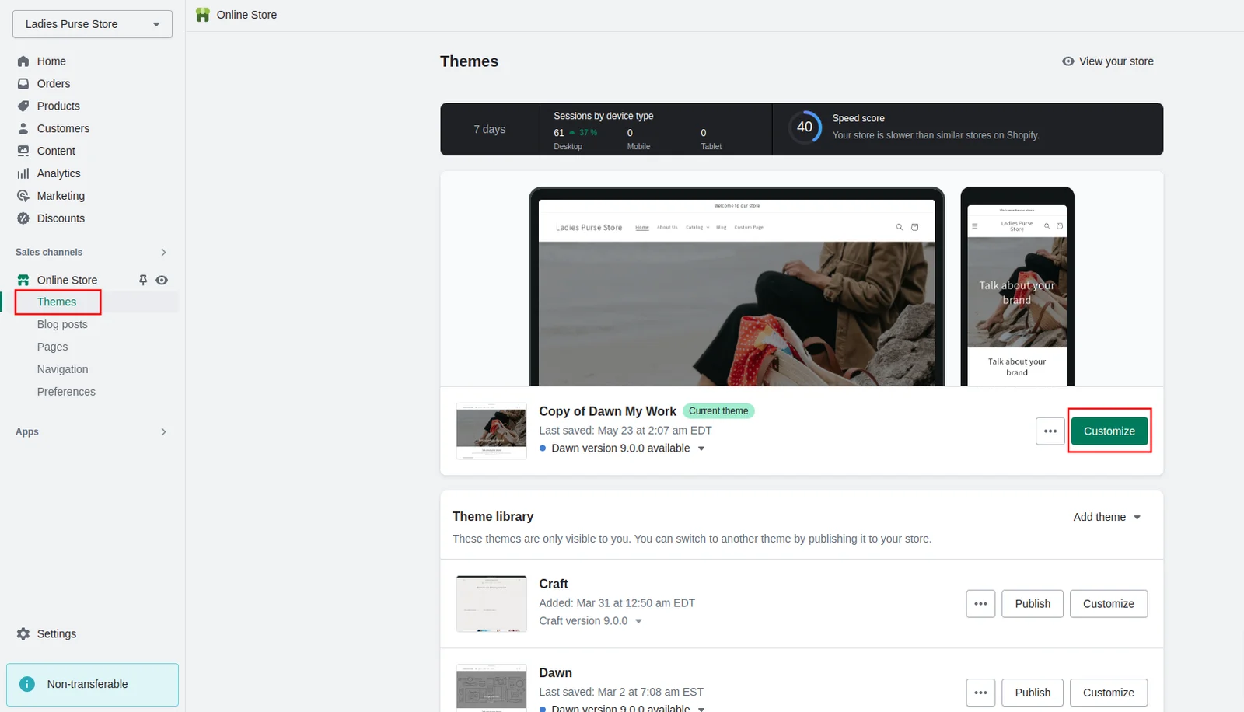Click the Home icon in sidebar
The image size is (1244, 712).
point(23,61)
